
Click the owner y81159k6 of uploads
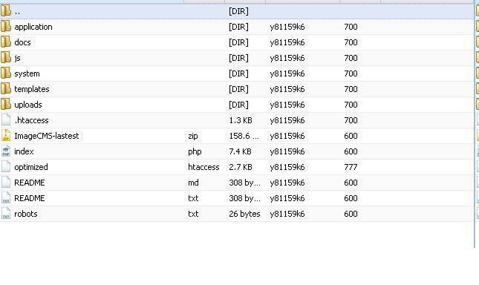coord(287,105)
